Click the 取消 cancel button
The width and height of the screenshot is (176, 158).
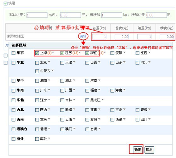pos(149,150)
